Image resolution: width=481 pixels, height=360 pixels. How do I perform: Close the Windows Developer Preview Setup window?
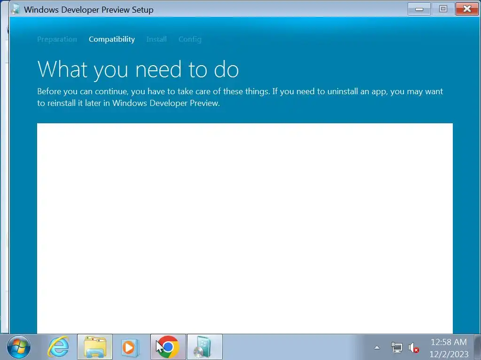(467, 9)
